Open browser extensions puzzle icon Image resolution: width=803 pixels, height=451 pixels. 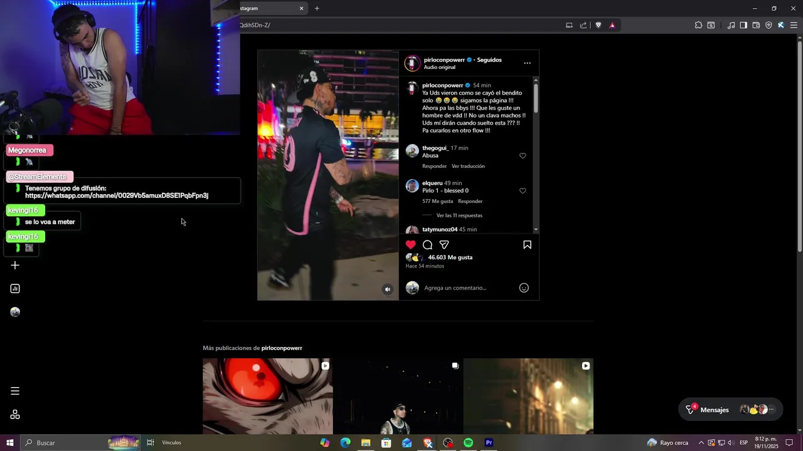[698, 25]
